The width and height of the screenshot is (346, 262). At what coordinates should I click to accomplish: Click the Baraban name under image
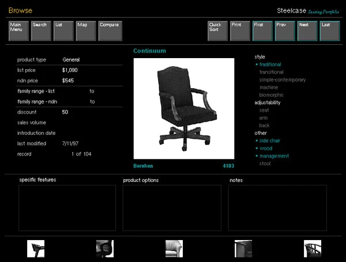(143, 166)
